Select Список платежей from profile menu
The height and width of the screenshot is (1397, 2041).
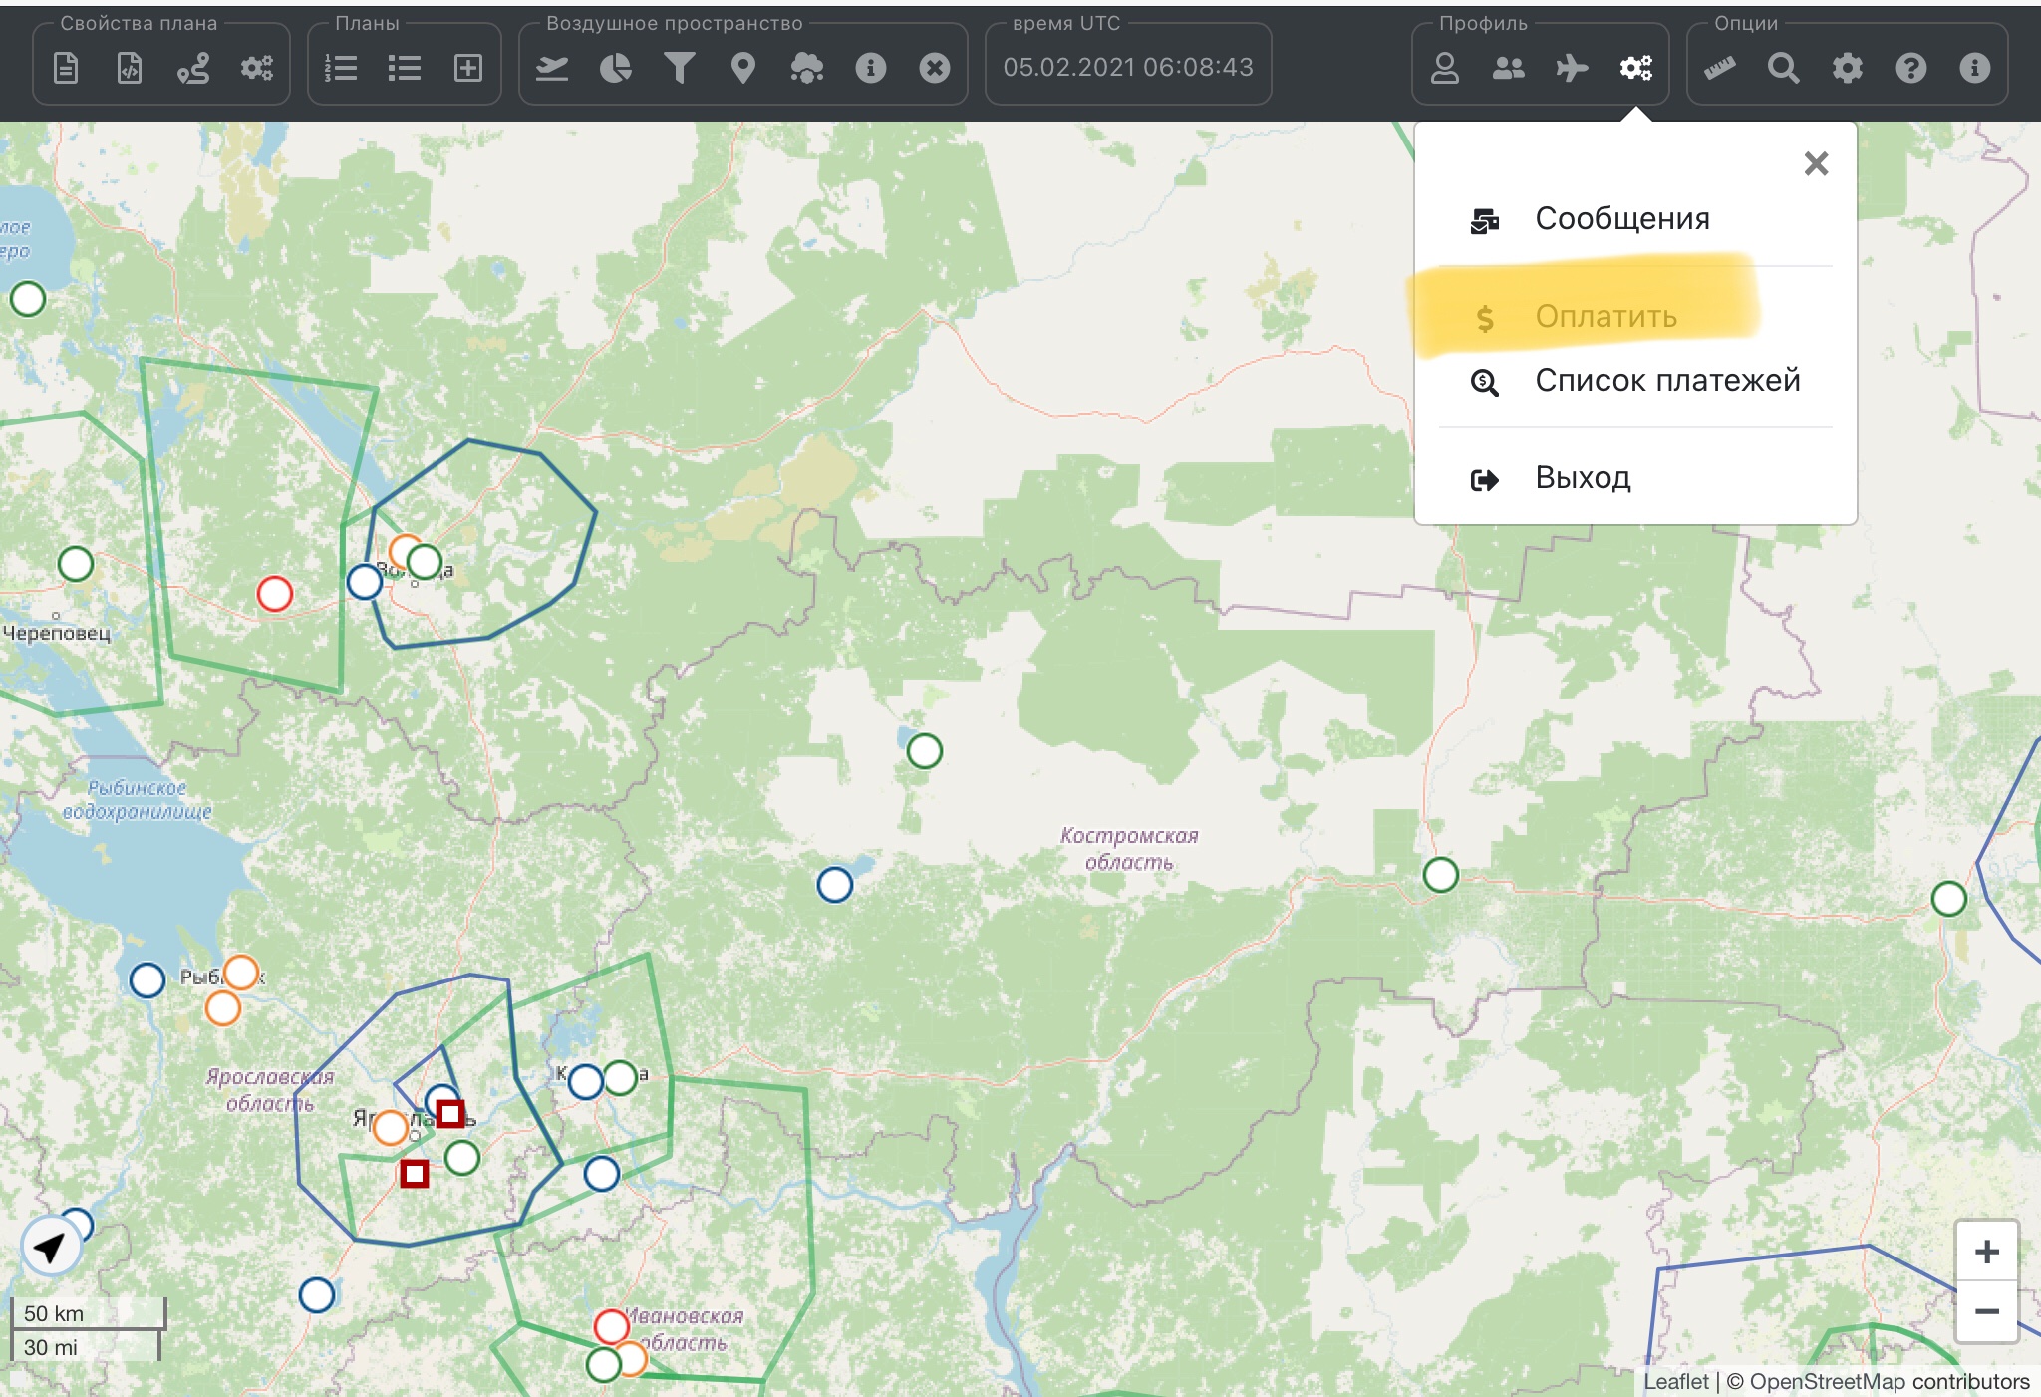[1666, 381]
